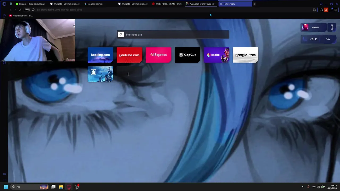Open the GX control sidebar icon
Screen dimensions: 340x191
click(x=4, y=174)
